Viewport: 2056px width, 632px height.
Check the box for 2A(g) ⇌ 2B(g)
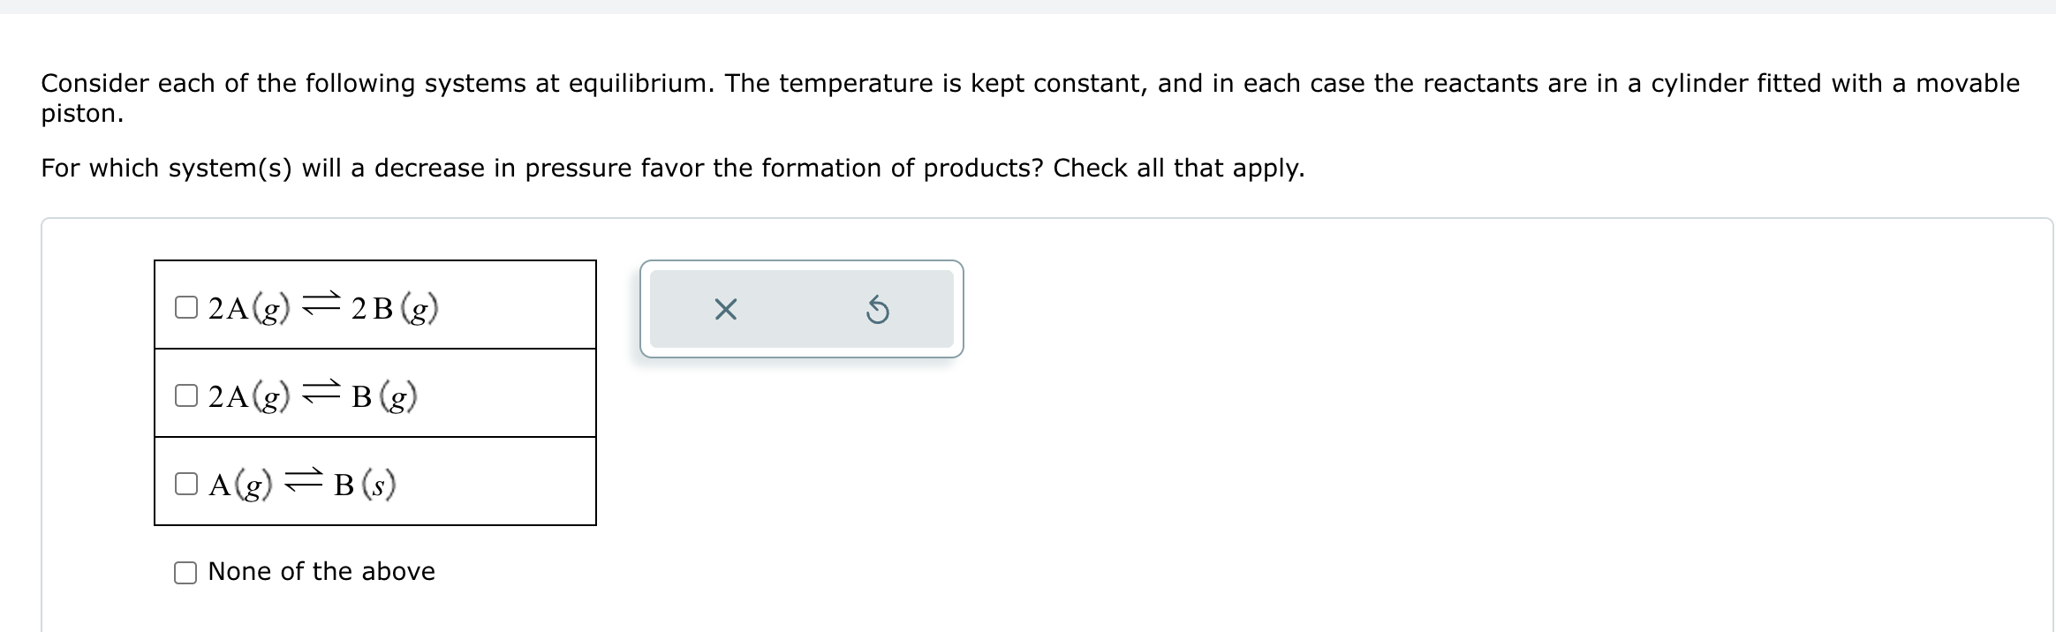coord(186,305)
